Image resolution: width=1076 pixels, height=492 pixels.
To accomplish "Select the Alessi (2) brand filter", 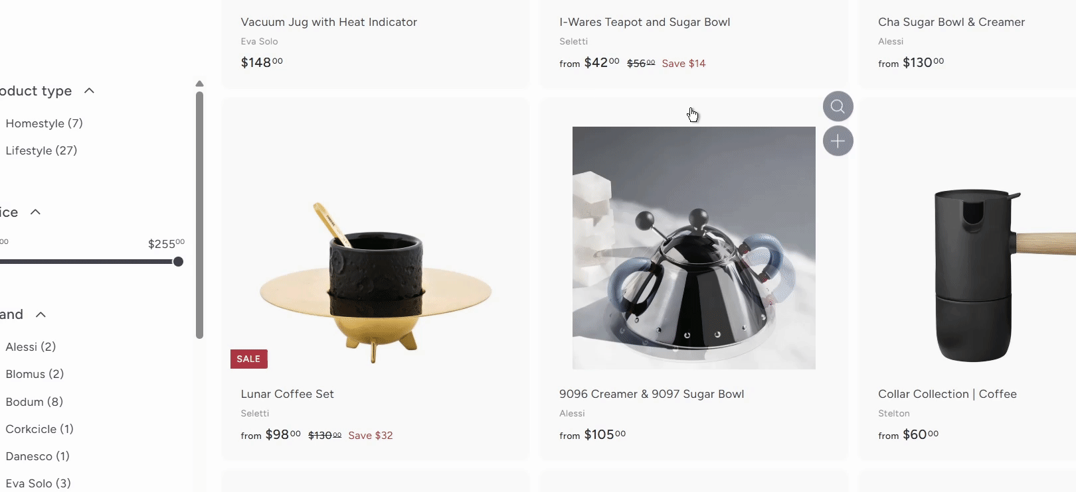I will [x=31, y=347].
